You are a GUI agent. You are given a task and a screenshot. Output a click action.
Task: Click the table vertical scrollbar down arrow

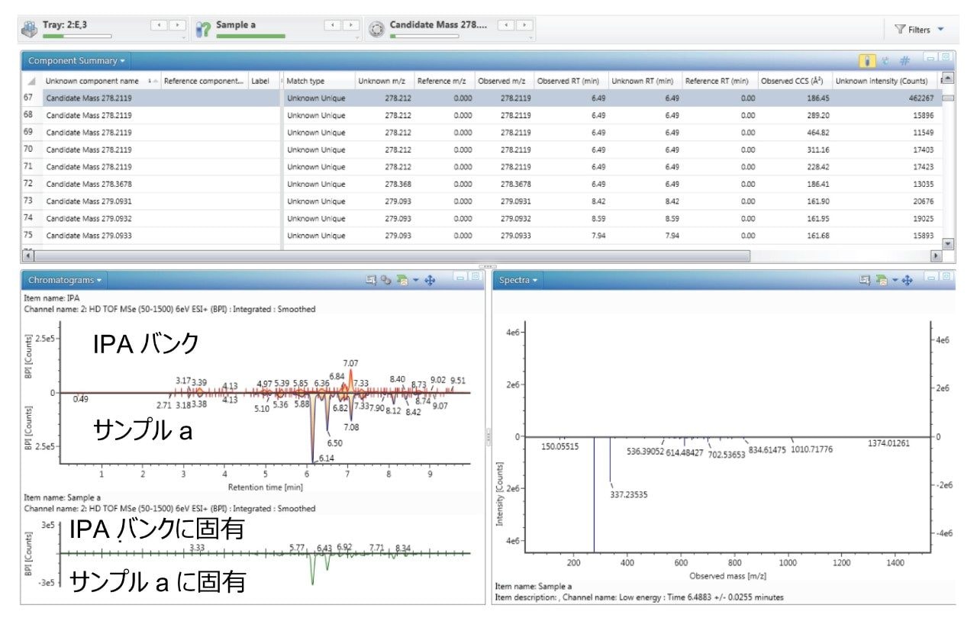coord(948,243)
